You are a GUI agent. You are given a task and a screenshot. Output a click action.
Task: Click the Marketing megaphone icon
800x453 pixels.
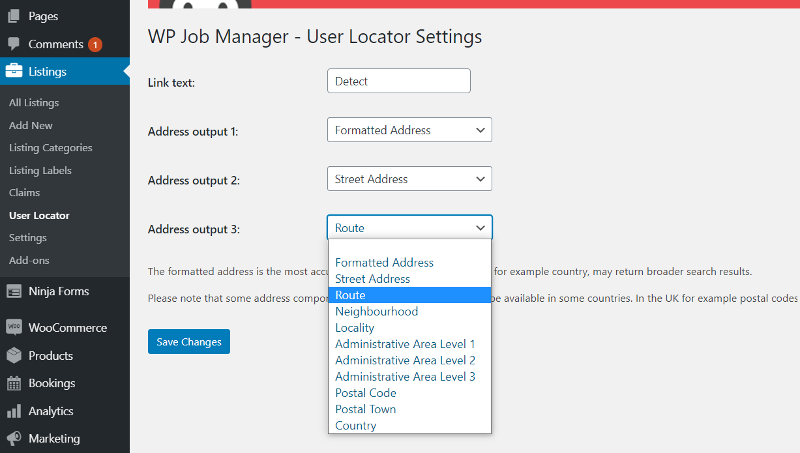coord(14,438)
